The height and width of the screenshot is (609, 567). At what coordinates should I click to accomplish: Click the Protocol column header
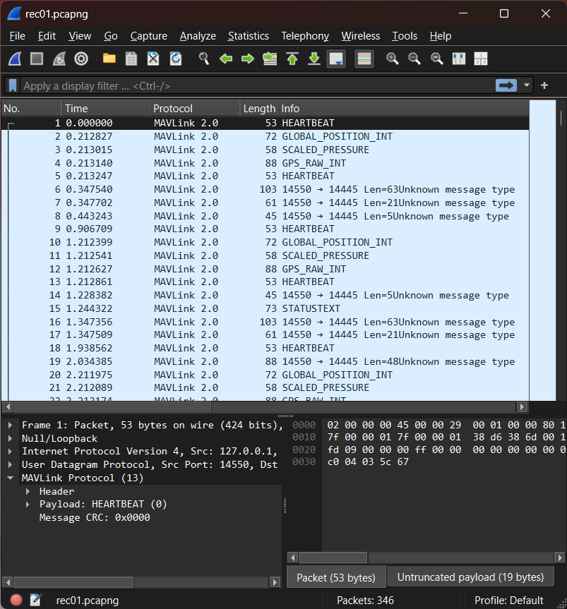click(x=173, y=109)
